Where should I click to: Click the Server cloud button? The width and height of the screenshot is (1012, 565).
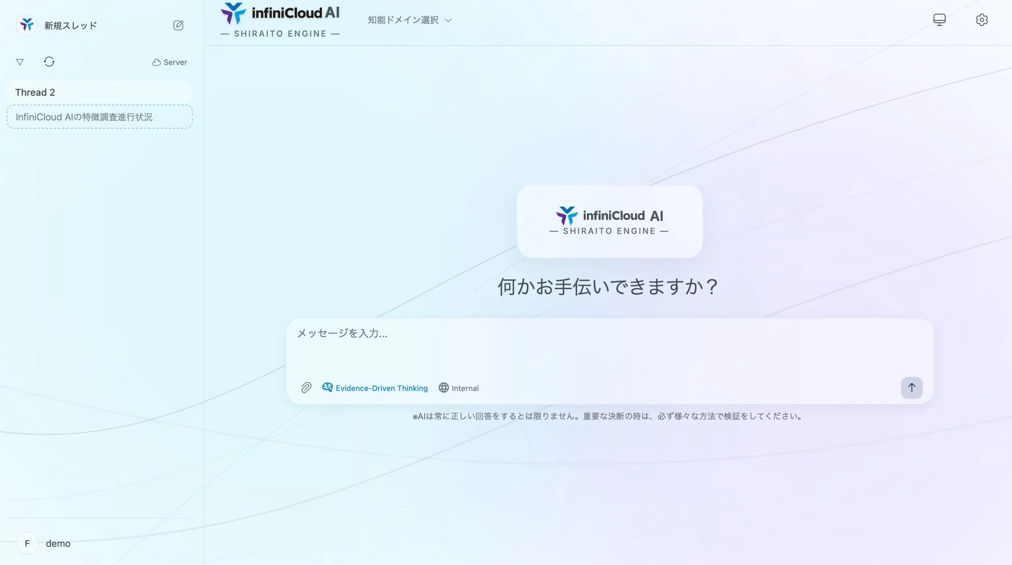coord(170,62)
